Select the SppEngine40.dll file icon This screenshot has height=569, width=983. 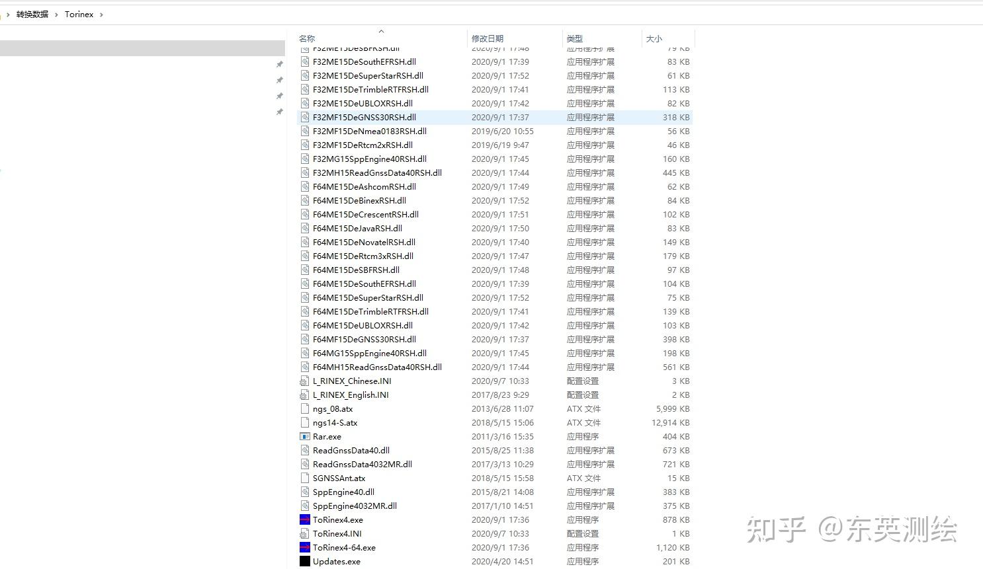305,492
